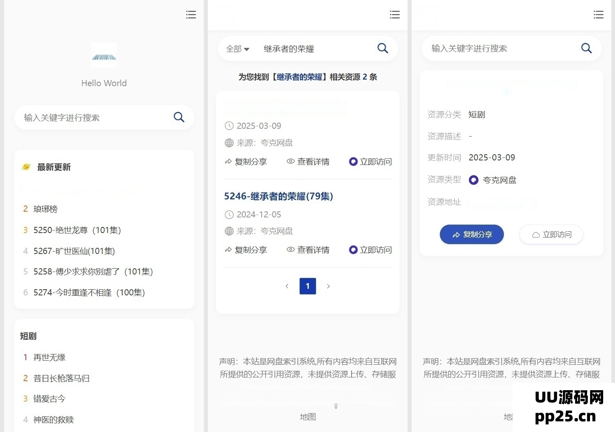Expand the 全部 category dropdown
Image resolution: width=615 pixels, height=432 pixels.
click(238, 49)
